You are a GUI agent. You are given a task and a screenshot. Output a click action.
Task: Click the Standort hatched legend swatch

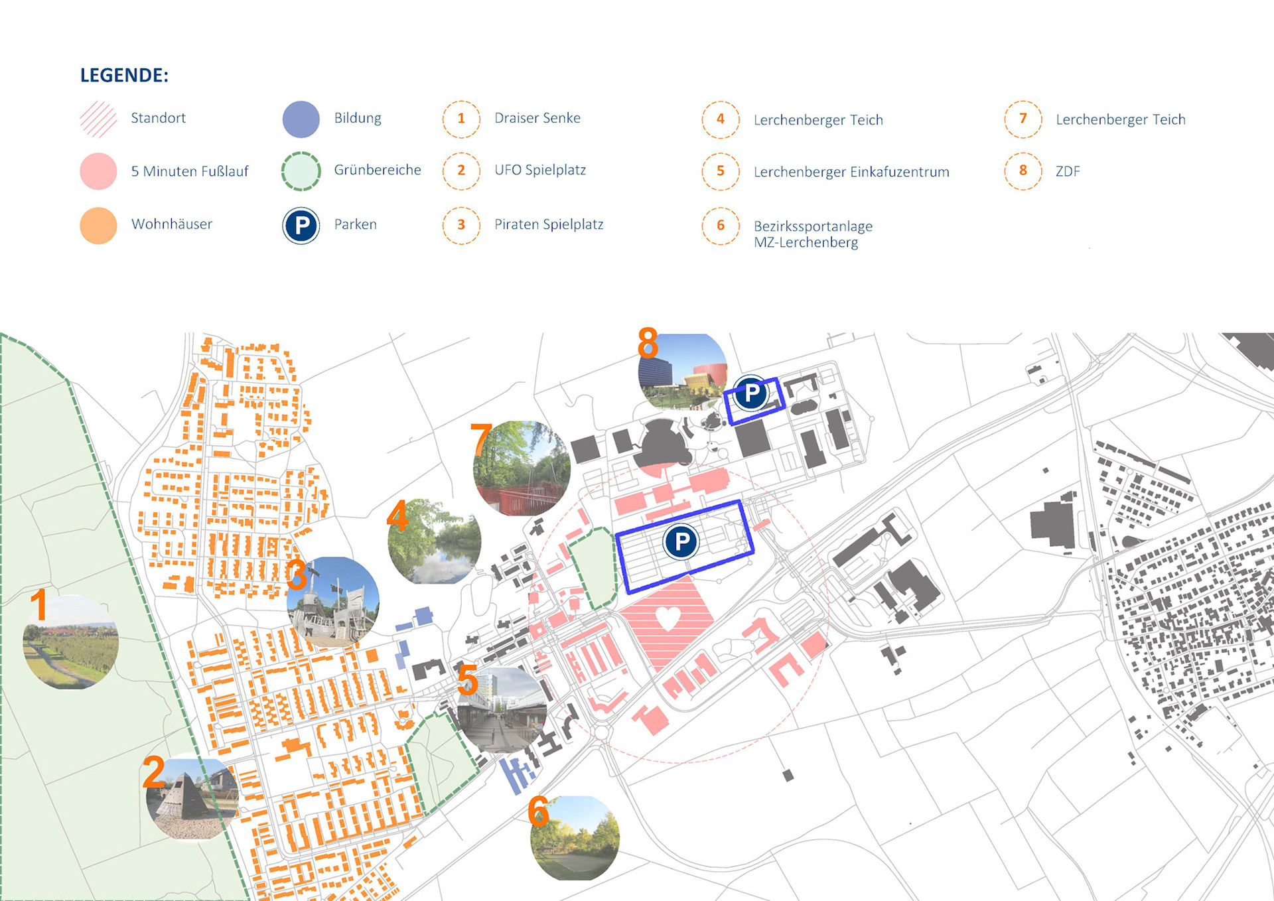click(x=98, y=119)
